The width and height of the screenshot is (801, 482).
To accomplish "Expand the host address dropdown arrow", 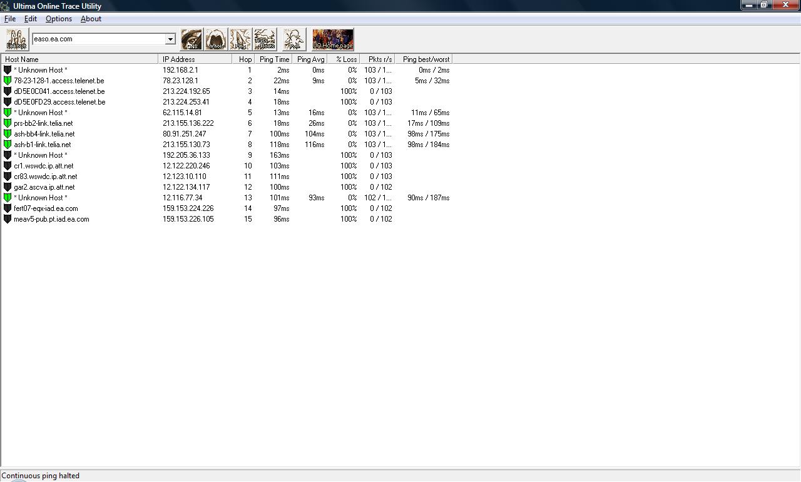I will click(170, 39).
